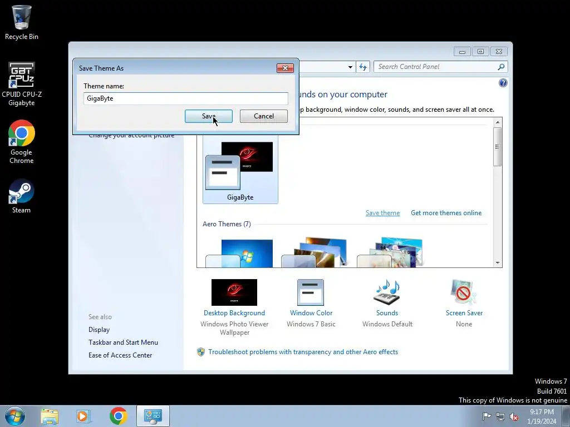This screenshot has height=427, width=570.
Task: Open Windows Media Player from taskbar
Action: coord(83,416)
